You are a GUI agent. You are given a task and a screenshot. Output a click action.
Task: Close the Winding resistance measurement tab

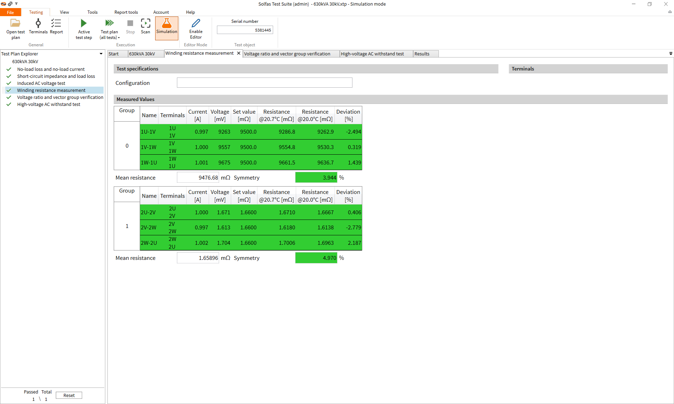(x=239, y=53)
